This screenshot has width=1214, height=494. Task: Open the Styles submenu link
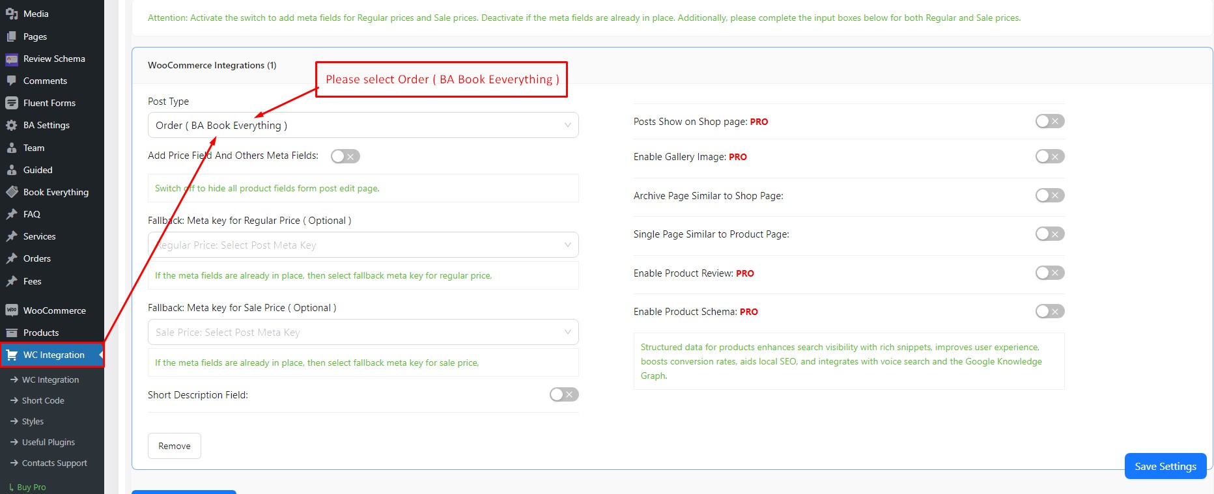[33, 421]
